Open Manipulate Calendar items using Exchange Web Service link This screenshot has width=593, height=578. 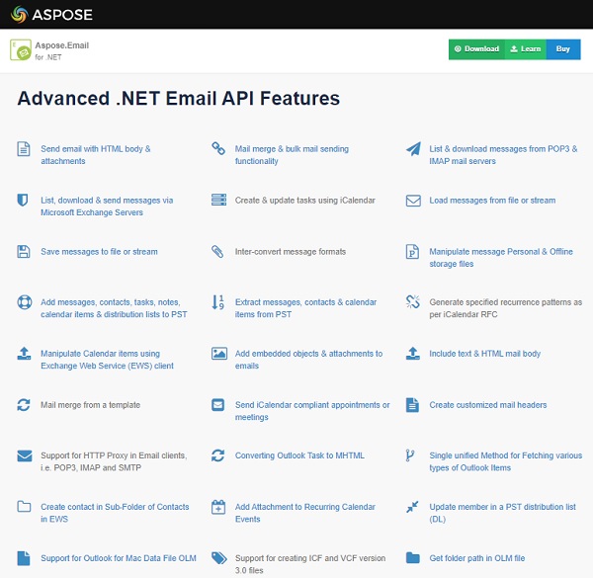click(107, 360)
